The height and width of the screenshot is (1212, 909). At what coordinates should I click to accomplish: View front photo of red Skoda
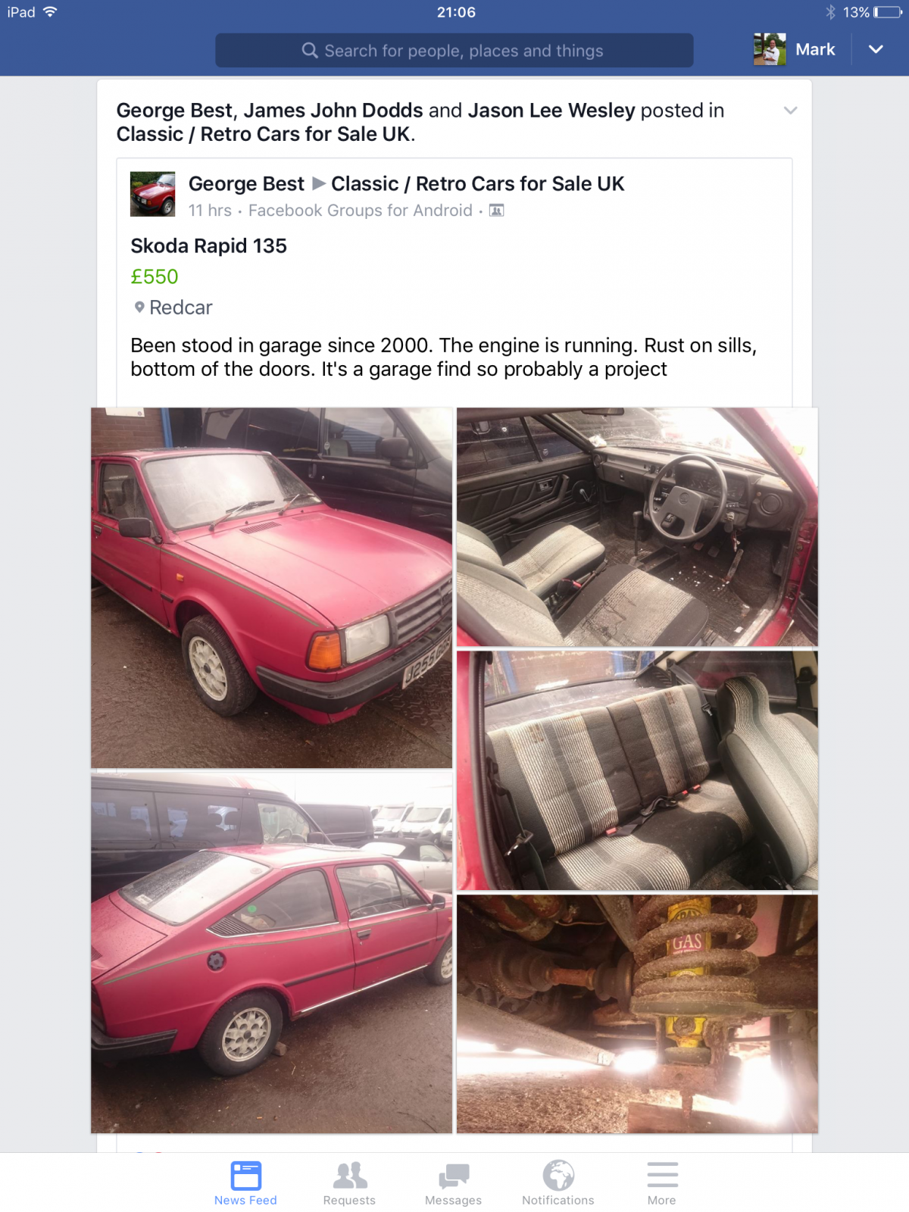pos(272,588)
